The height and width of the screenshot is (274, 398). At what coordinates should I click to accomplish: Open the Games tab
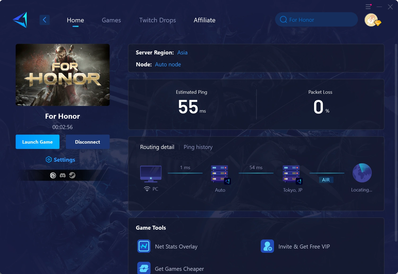coord(112,20)
